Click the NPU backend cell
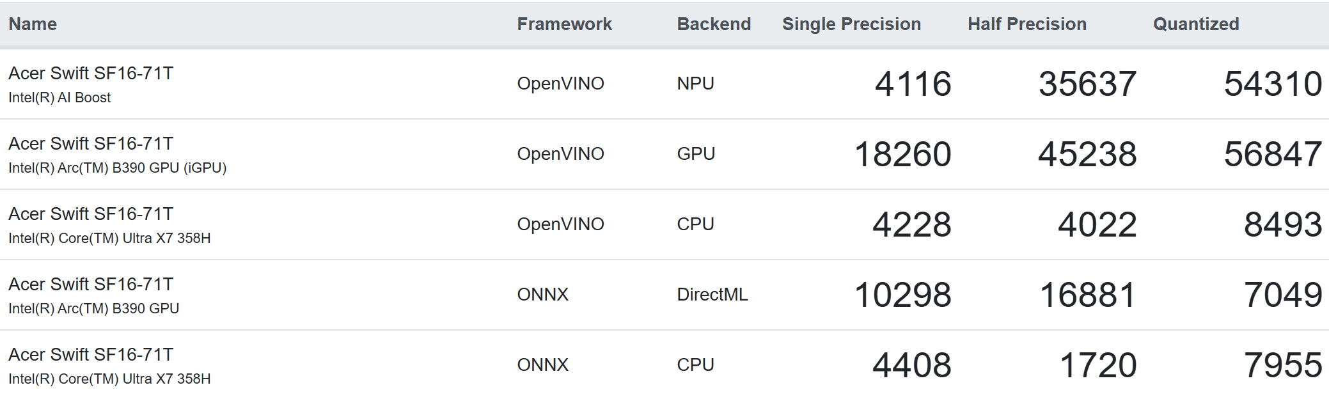 click(695, 84)
